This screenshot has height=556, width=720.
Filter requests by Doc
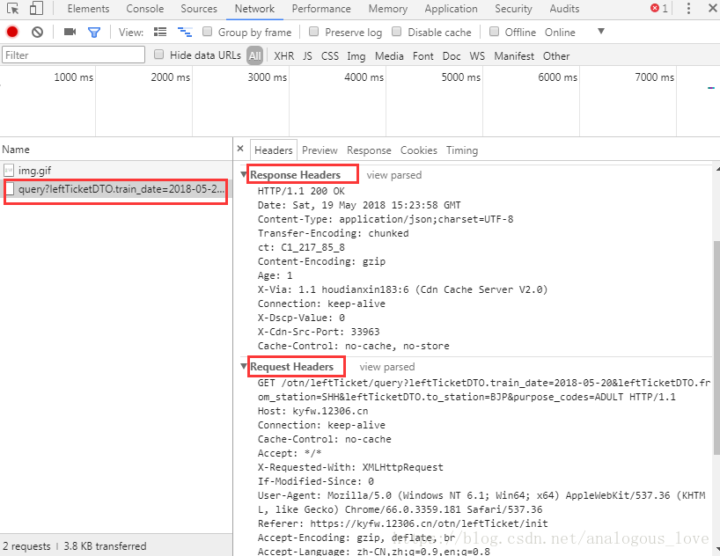452,56
